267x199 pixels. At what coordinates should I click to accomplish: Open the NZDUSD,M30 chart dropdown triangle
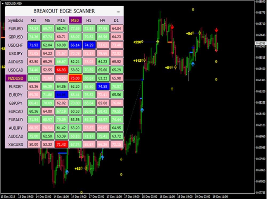point(2,3)
